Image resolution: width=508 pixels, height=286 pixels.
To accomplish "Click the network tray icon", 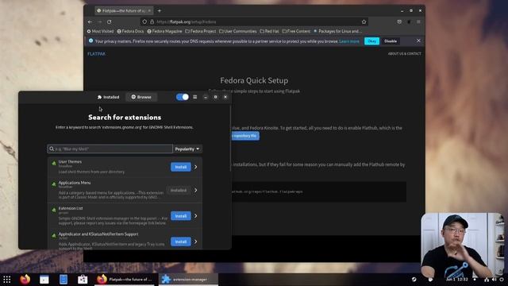I will click(487, 279).
